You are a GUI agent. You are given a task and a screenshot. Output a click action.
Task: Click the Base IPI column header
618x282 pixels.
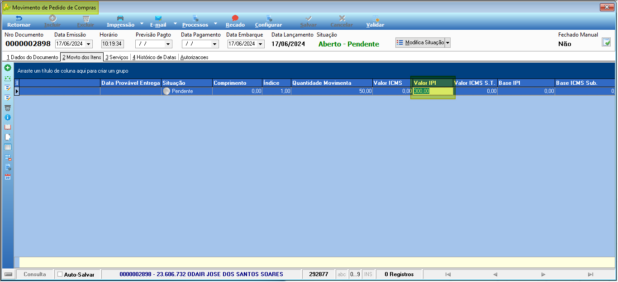coord(526,83)
